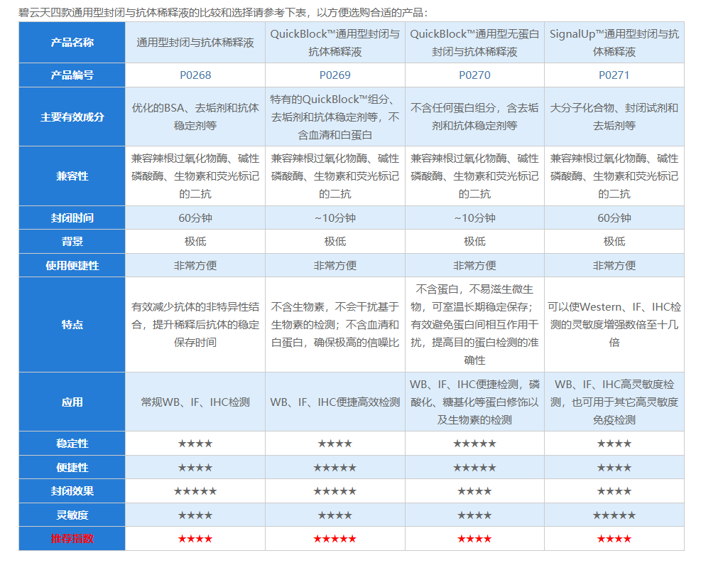Click the 封闭效果 stars under P0268
701x563 pixels.
(195, 490)
